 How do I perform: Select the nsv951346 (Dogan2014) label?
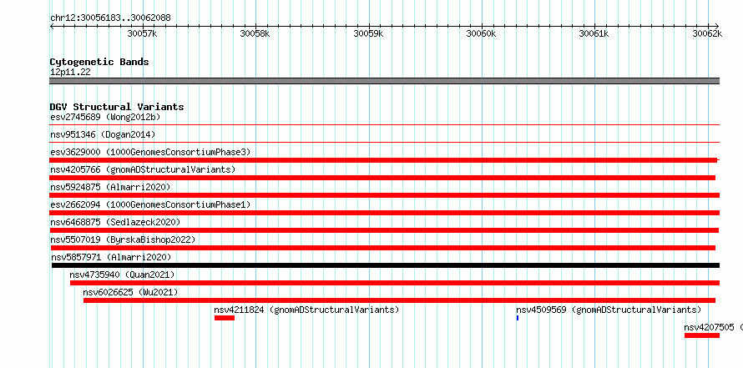point(103,134)
